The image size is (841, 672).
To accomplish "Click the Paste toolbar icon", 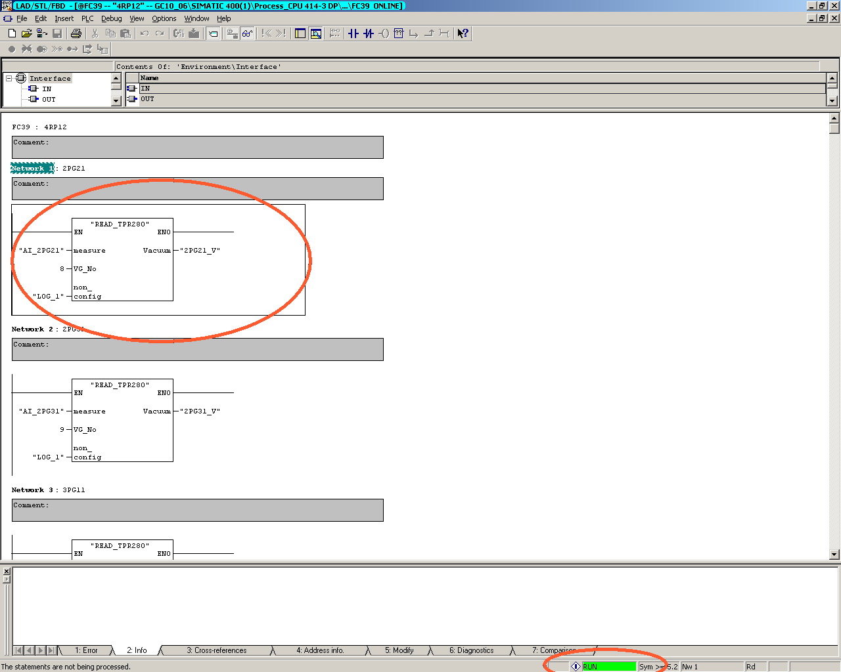I will click(x=125, y=33).
